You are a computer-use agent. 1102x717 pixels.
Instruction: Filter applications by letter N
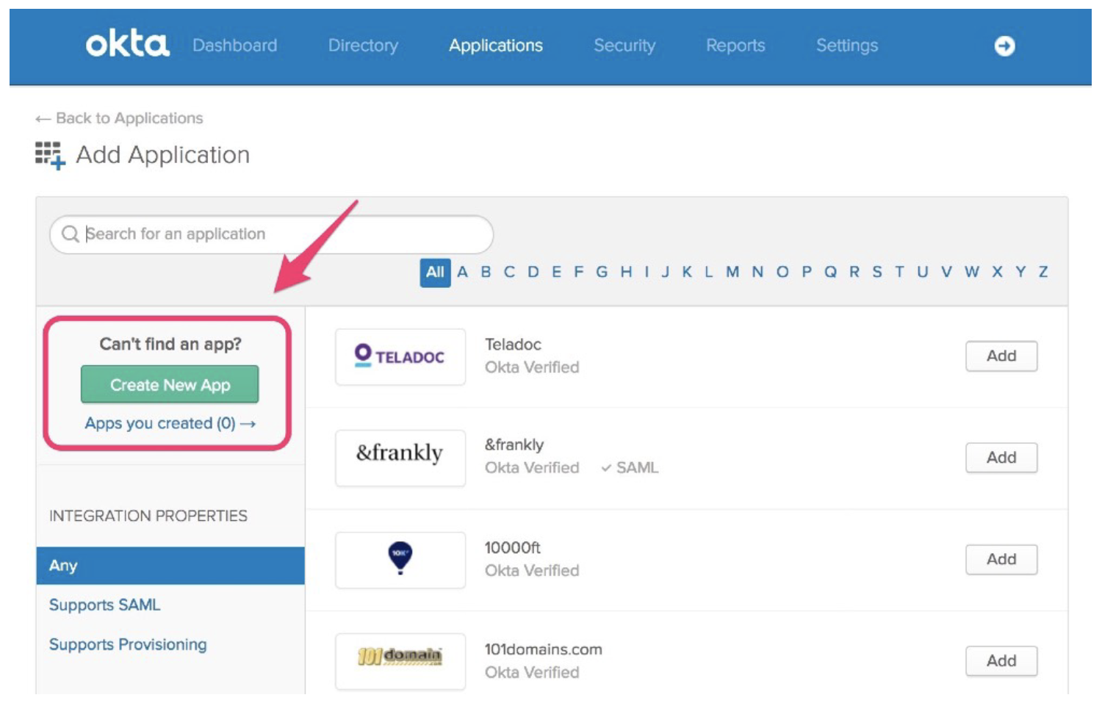click(757, 273)
